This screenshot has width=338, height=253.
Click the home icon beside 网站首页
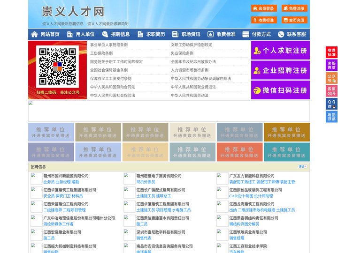(x=34, y=34)
